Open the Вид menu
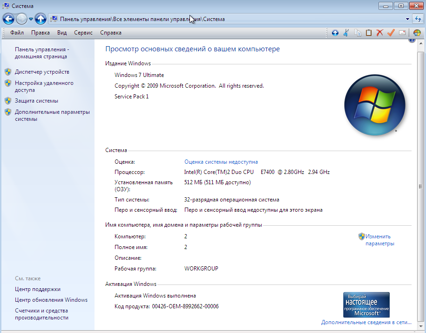426x333 pixels. pyautogui.click(x=62, y=33)
